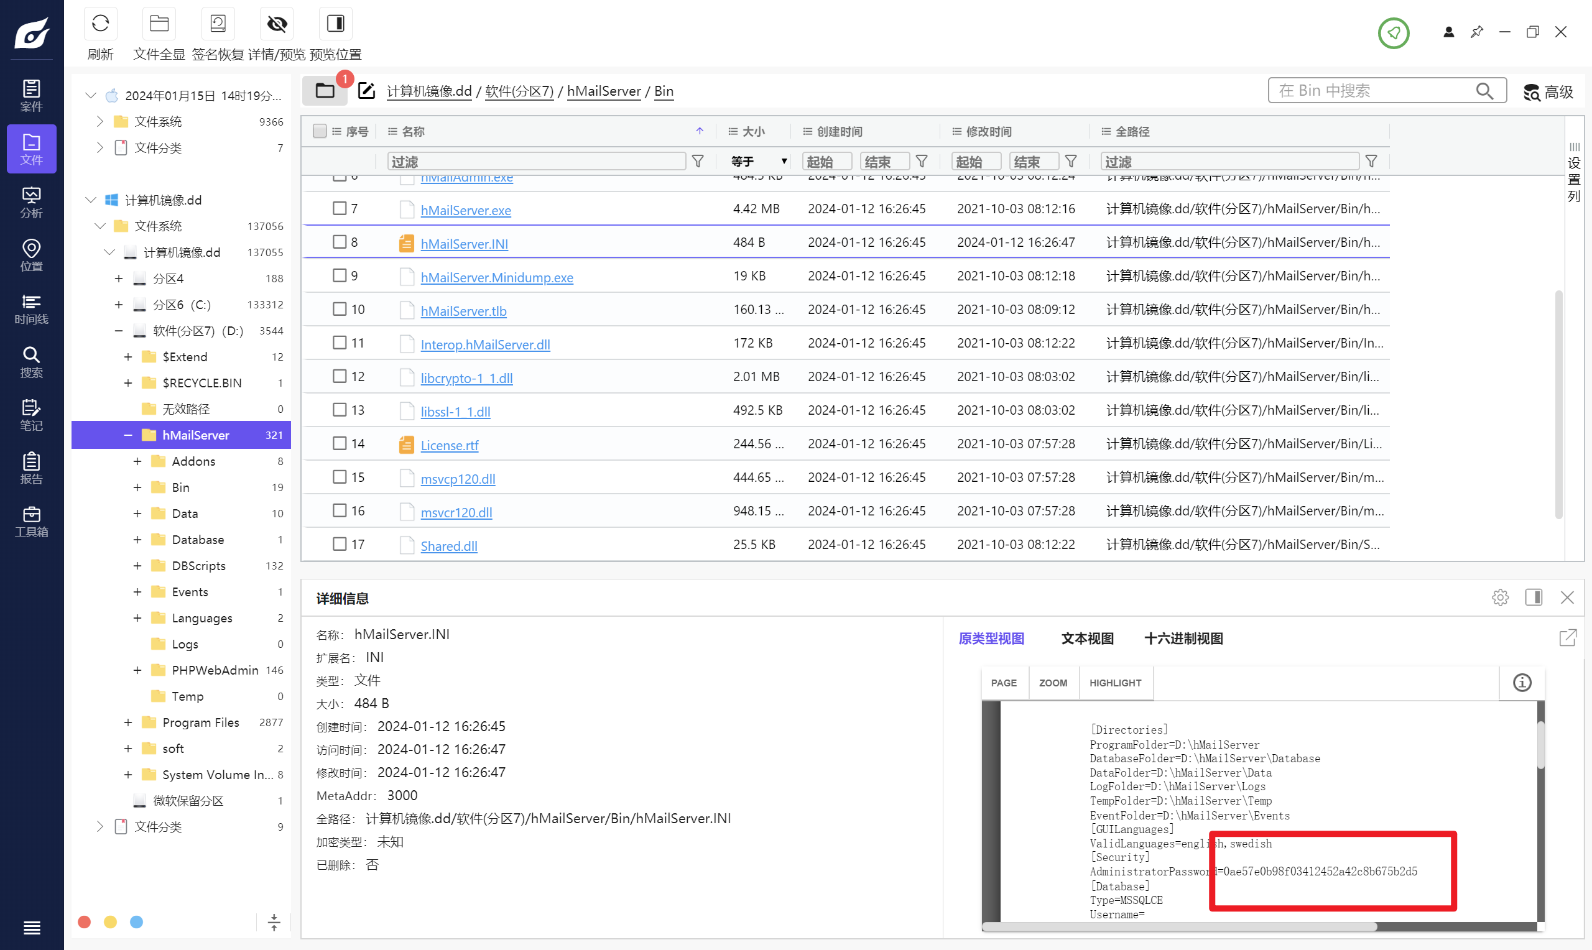
Task: Open the hMailServer.INI file link
Action: click(464, 243)
